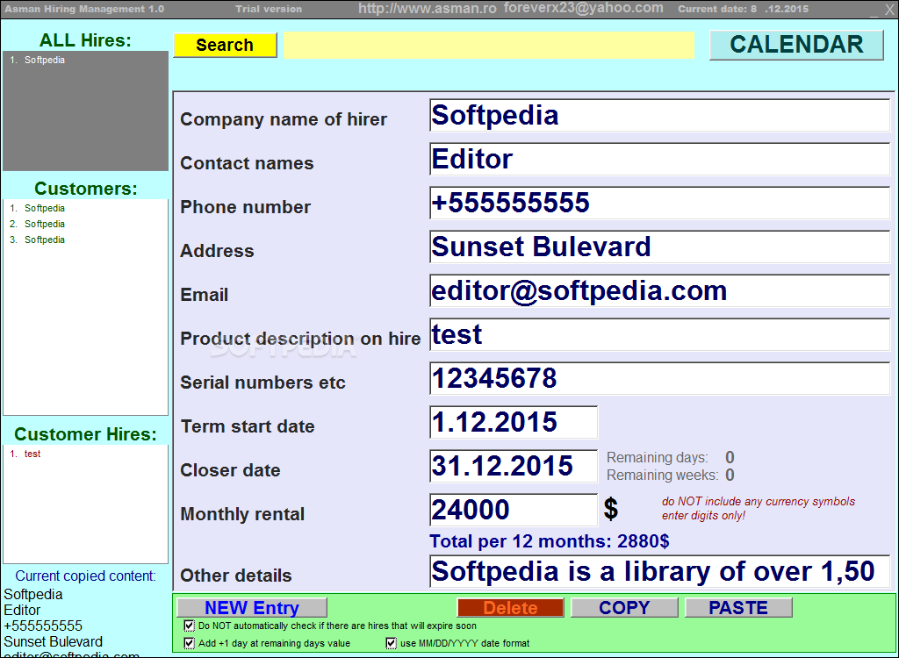Click the 'Trial version' title bar text
Image resolution: width=899 pixels, height=658 pixels.
coord(269,9)
